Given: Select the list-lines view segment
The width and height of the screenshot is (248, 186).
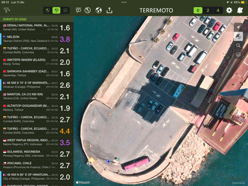Looking at the screenshot, I should click(65, 10).
